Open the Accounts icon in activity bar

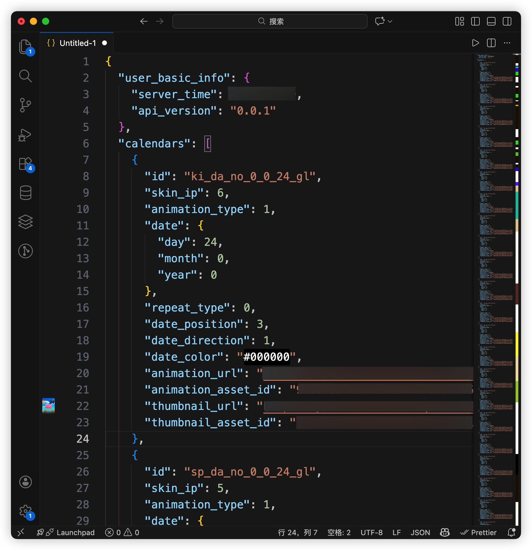(25, 482)
